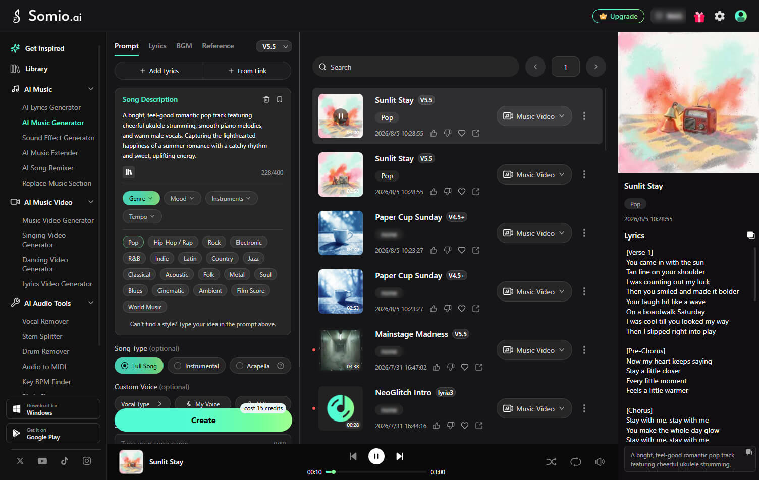
Task: Pause playback in bottom player
Action: 376,456
